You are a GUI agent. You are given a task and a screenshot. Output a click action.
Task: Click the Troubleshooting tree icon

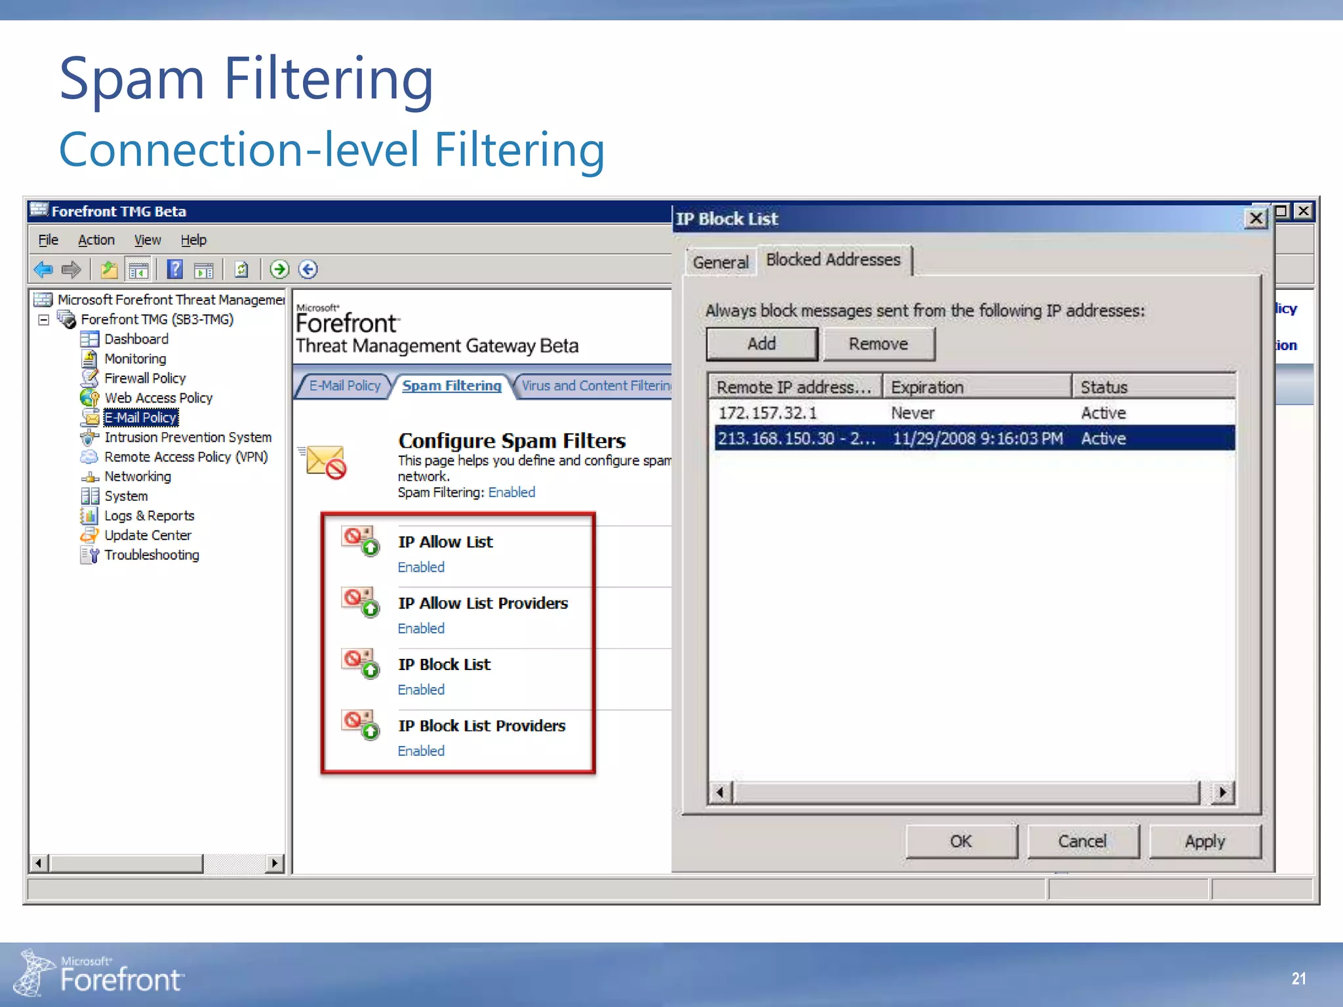pos(90,555)
